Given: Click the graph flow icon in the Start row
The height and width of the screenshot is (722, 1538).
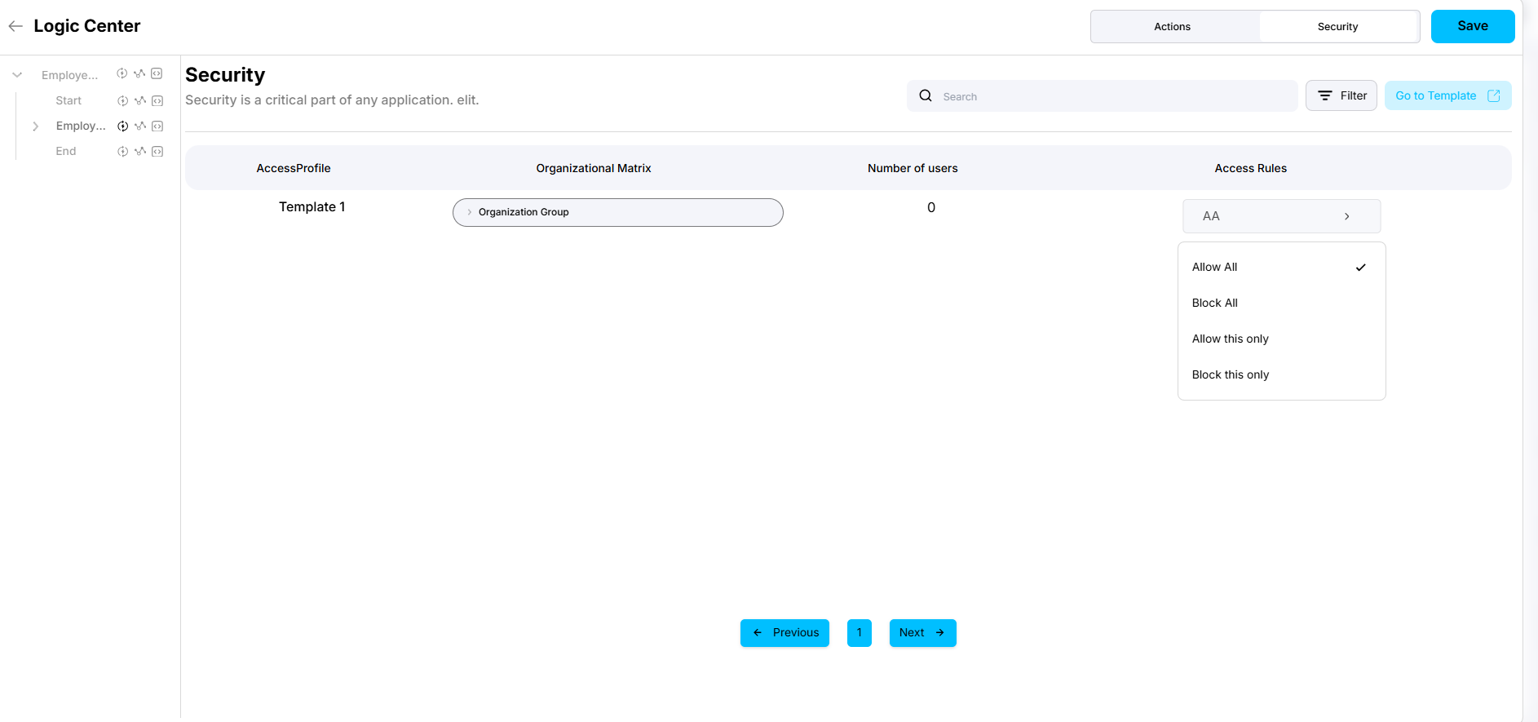Looking at the screenshot, I should point(140,101).
